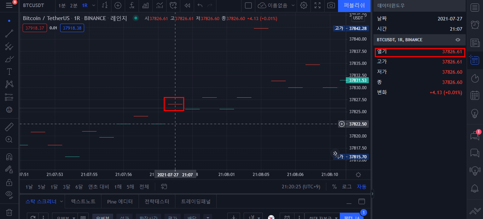Viewport: 483px width, 219px height.
Task: Toggle stay in drawing mode
Action: 9,169
